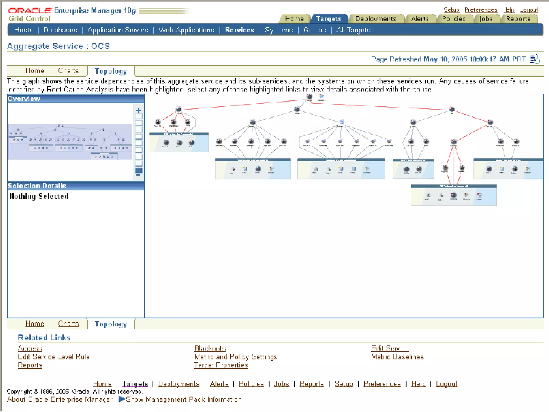Open the Alerts top tab
Viewport: 549px width, 412px height.
click(420, 19)
